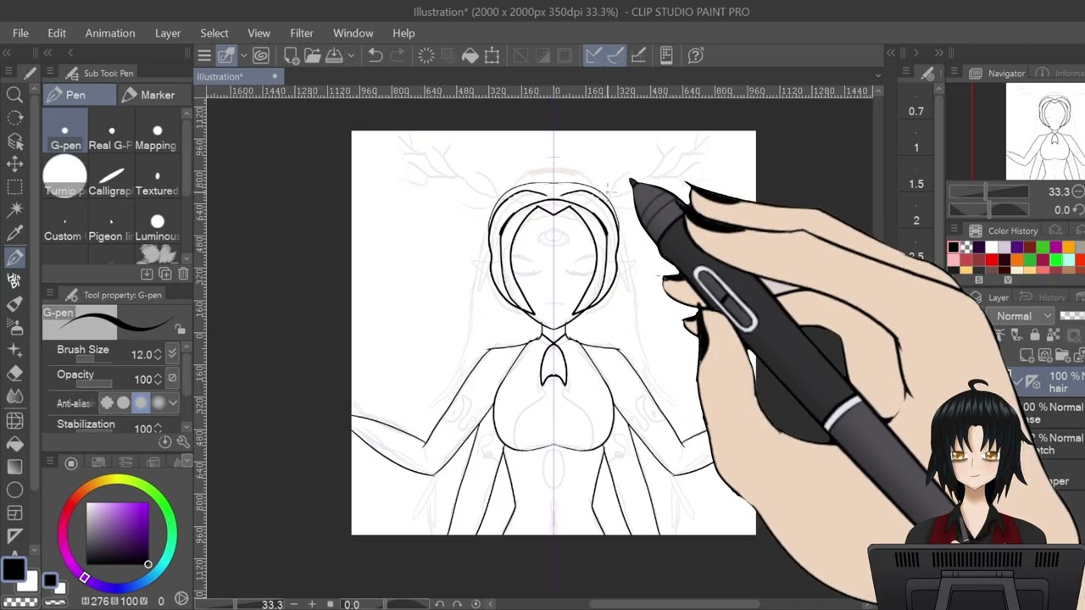Click the Redo arrow in command bar

coord(398,56)
